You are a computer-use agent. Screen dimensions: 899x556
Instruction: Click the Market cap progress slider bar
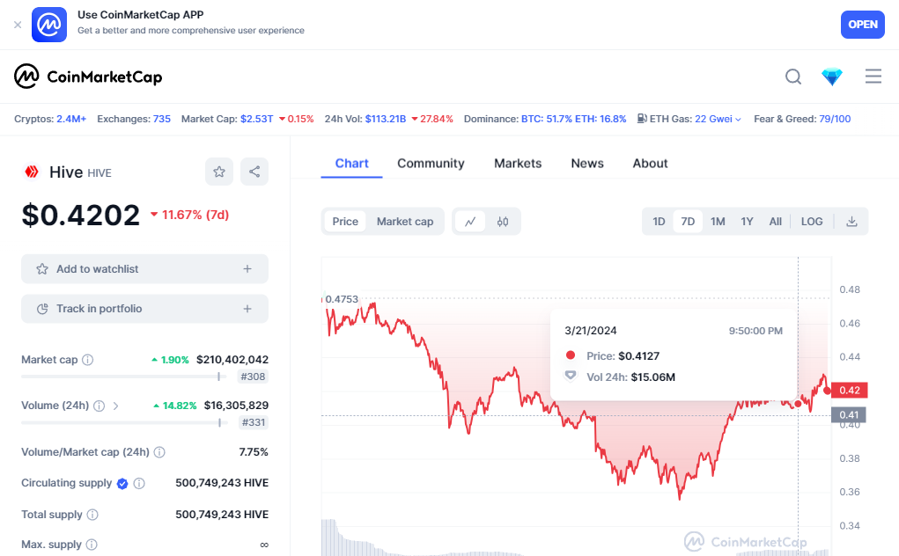pos(121,377)
